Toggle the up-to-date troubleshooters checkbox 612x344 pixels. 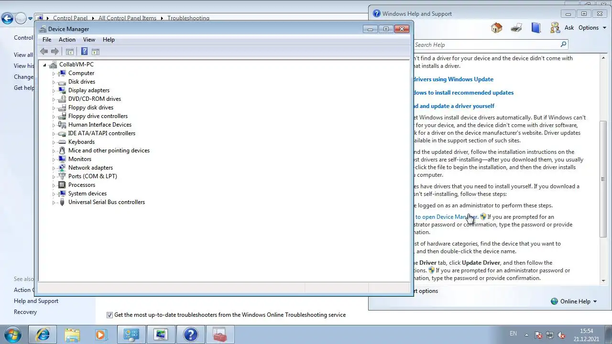click(x=109, y=315)
